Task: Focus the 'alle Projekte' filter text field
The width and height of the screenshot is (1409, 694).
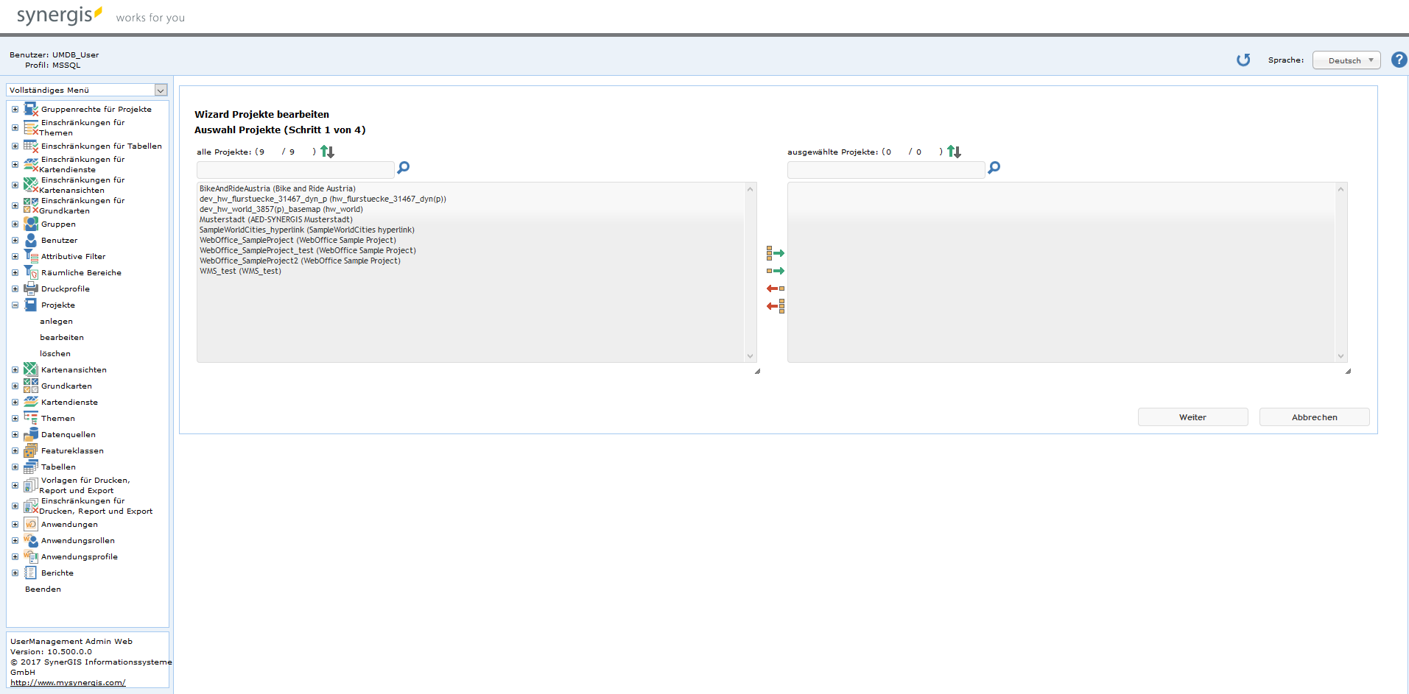Action: coord(295,170)
